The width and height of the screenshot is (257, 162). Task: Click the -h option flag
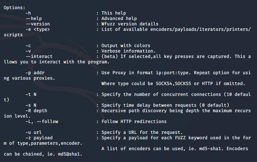pos(28,13)
